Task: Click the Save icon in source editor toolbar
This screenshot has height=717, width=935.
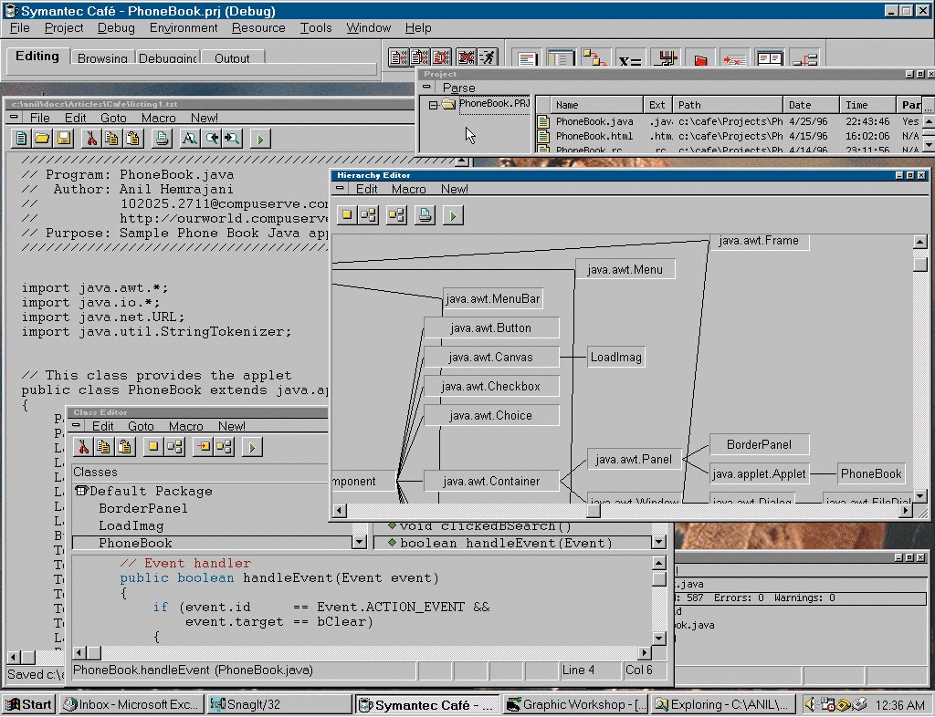Action: (64, 139)
